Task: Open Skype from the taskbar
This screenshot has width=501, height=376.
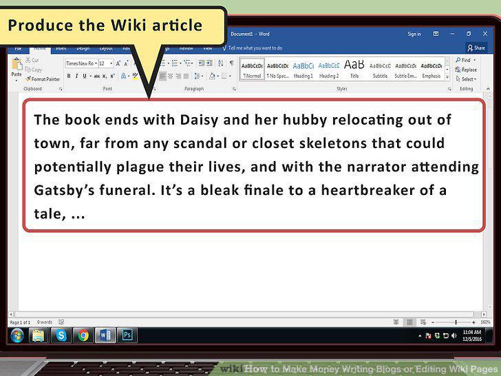Action: pyautogui.click(x=61, y=335)
